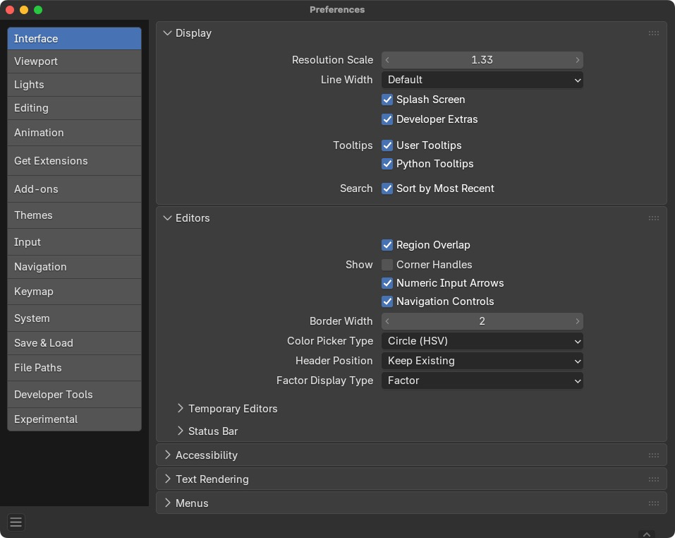This screenshot has height=538, width=675.
Task: Open the Header Position dropdown
Action: 482,361
